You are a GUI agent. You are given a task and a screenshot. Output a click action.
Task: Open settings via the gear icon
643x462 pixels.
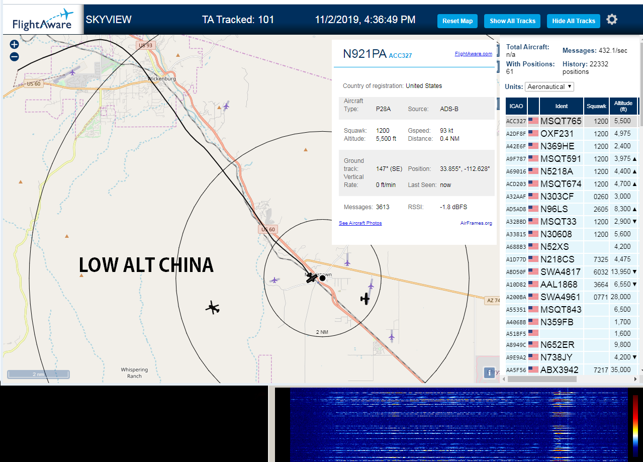coord(611,20)
